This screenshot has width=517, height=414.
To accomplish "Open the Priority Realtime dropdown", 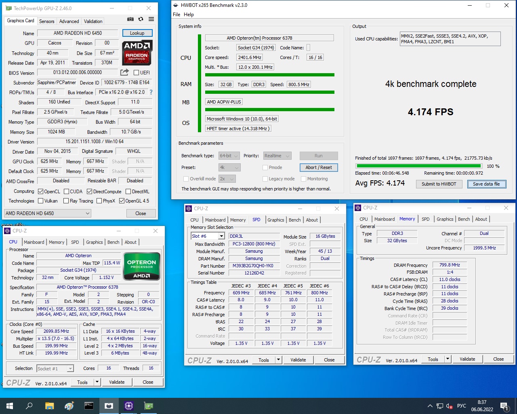I will coord(277,156).
